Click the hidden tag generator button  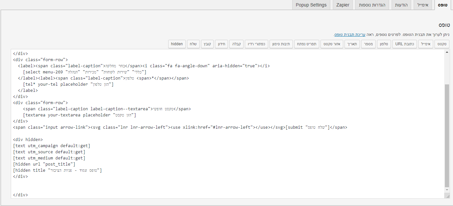[x=177, y=44]
